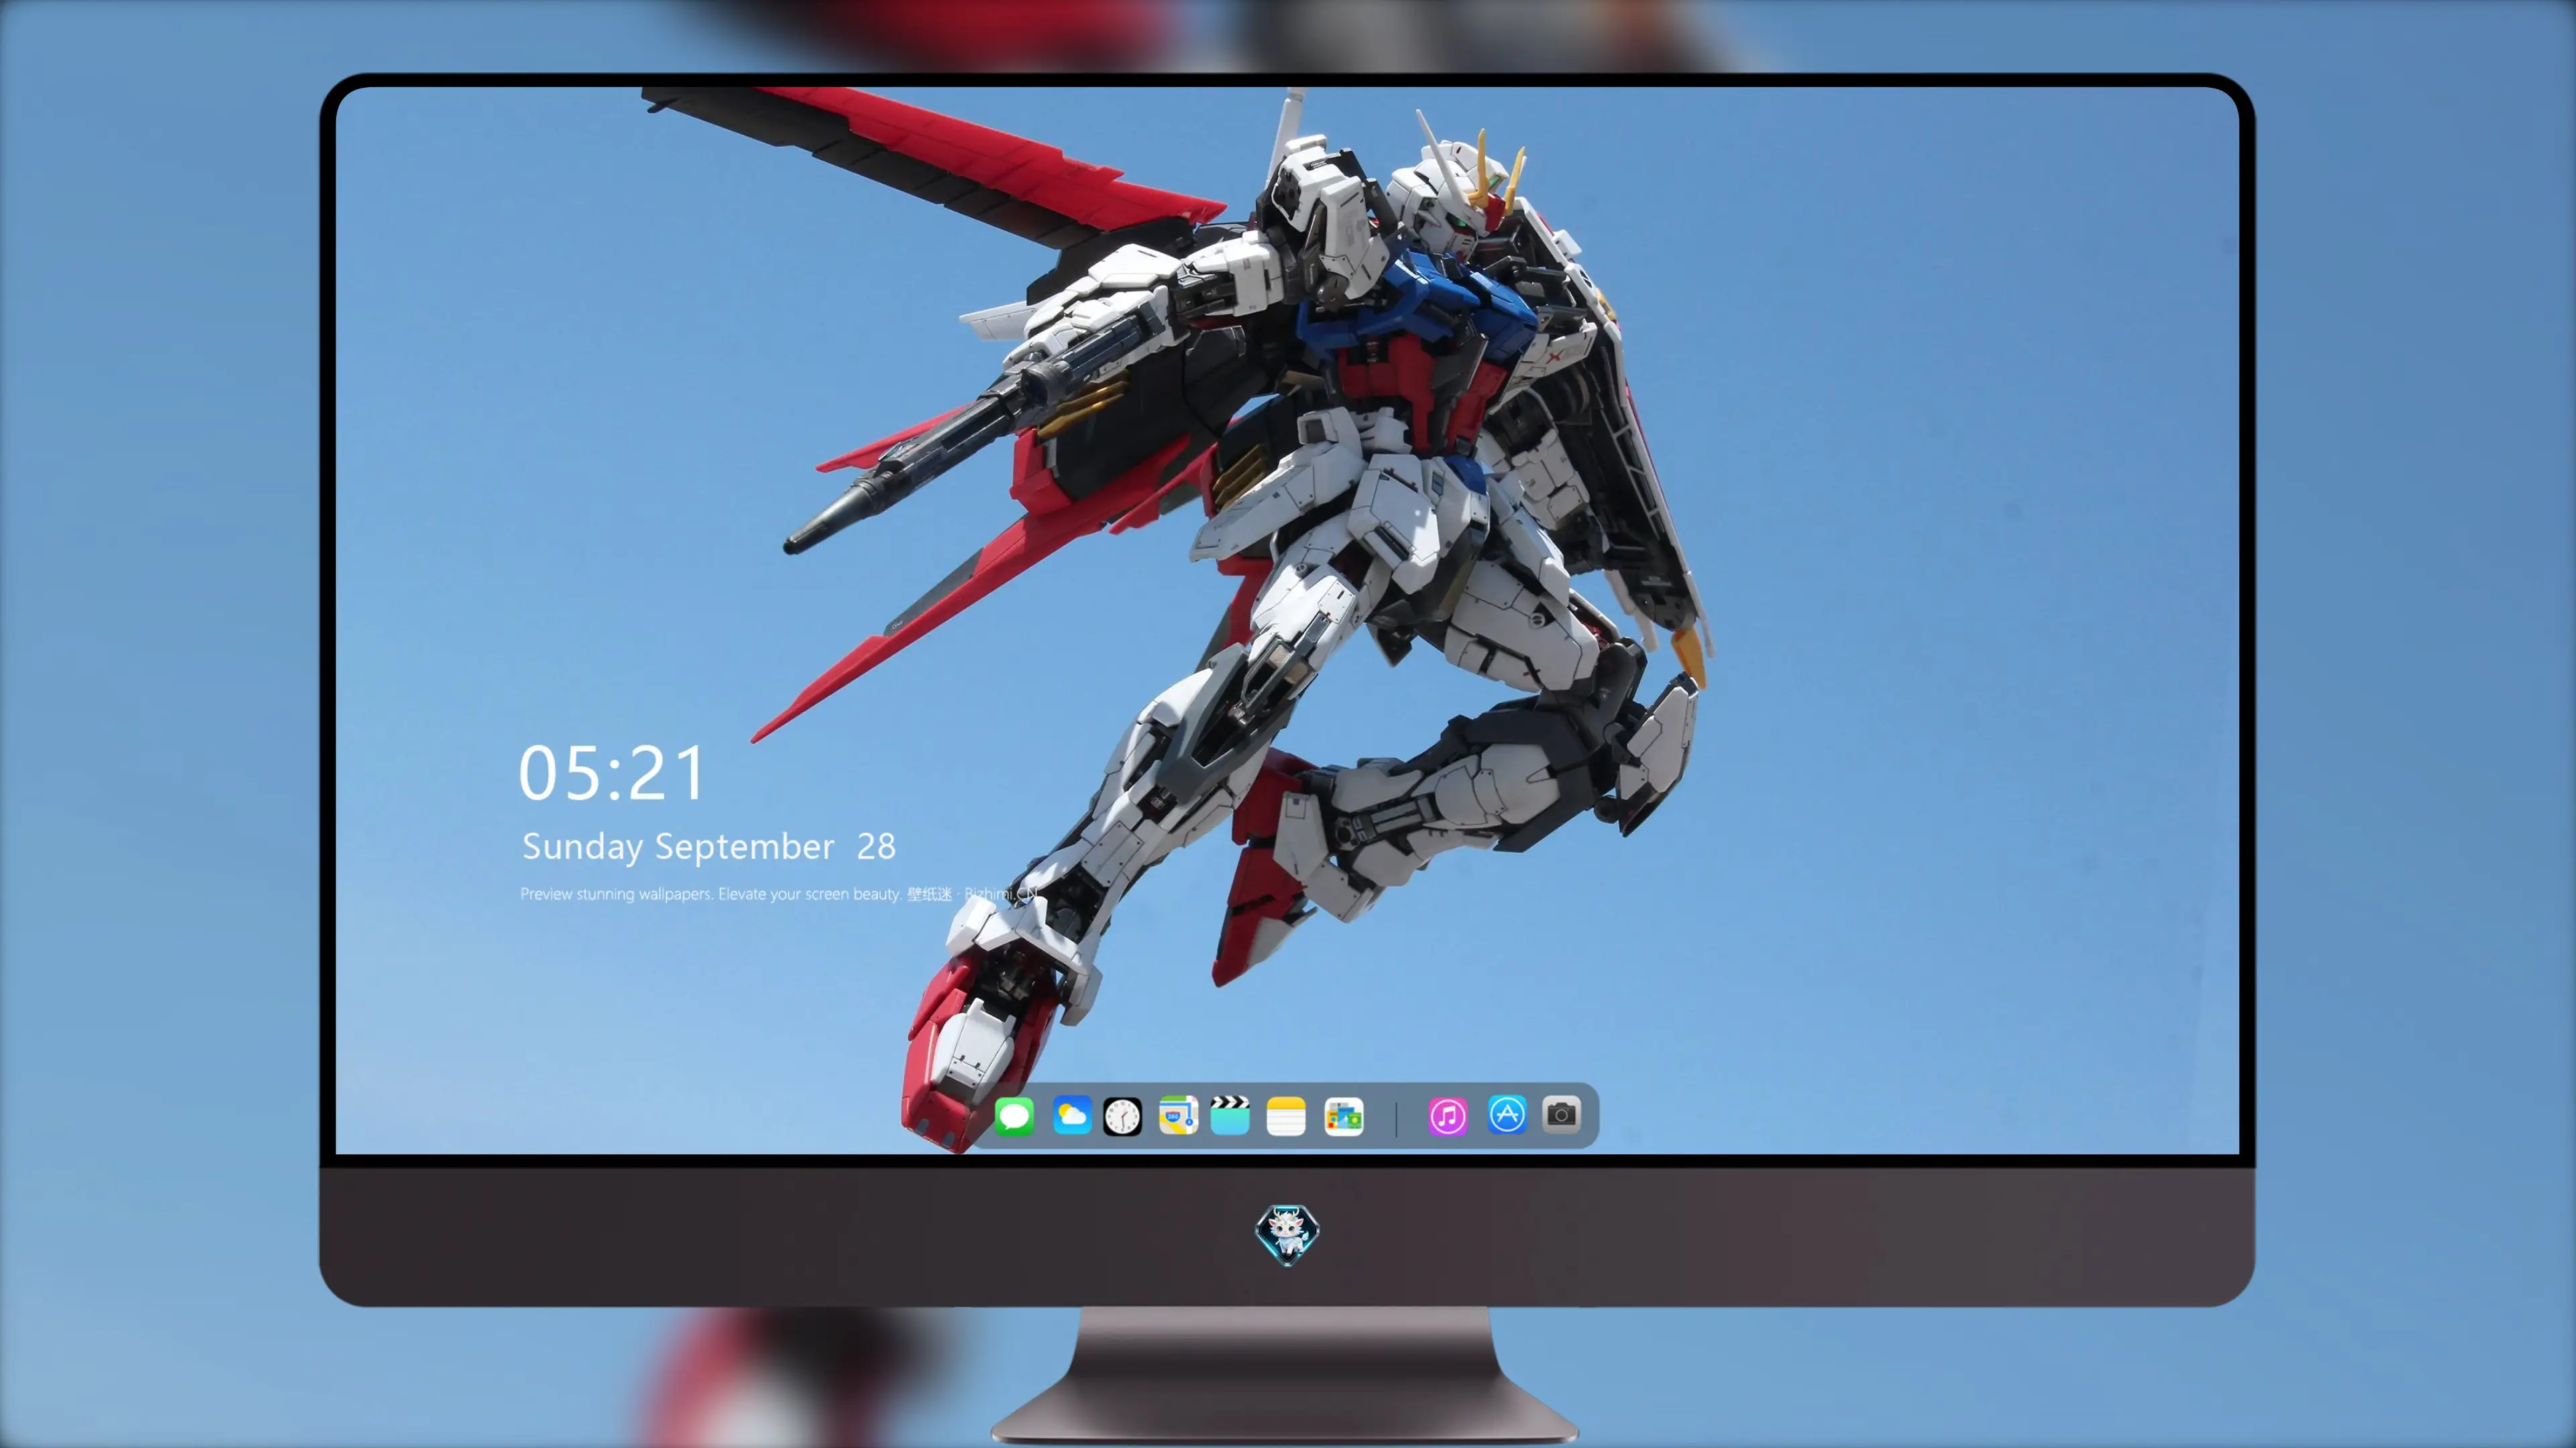Open the Maps app in the dock
The width and height of the screenshot is (2576, 1448).
point(1178,1115)
